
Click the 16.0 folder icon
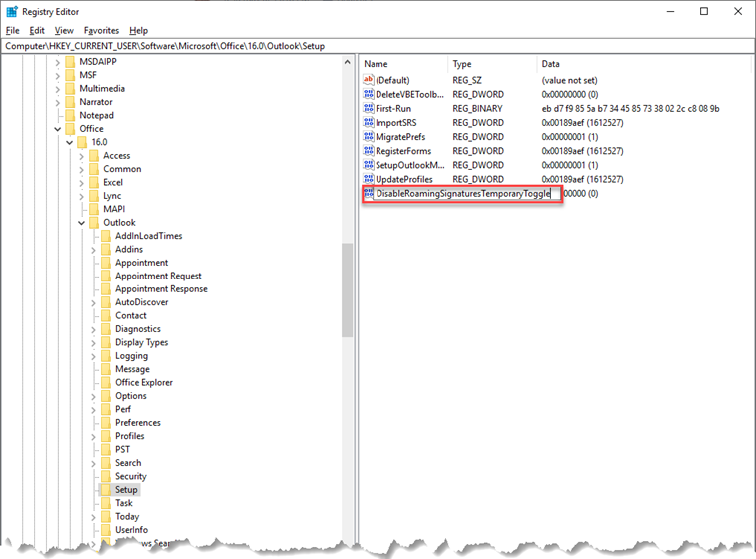83,142
